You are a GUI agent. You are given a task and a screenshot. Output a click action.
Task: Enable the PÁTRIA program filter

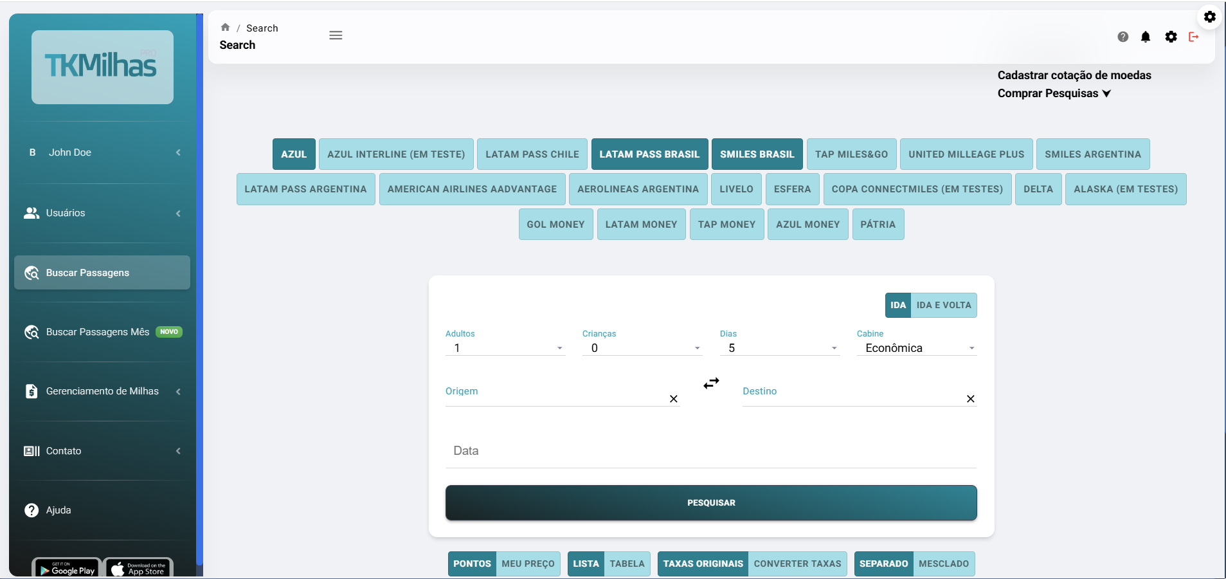878,225
